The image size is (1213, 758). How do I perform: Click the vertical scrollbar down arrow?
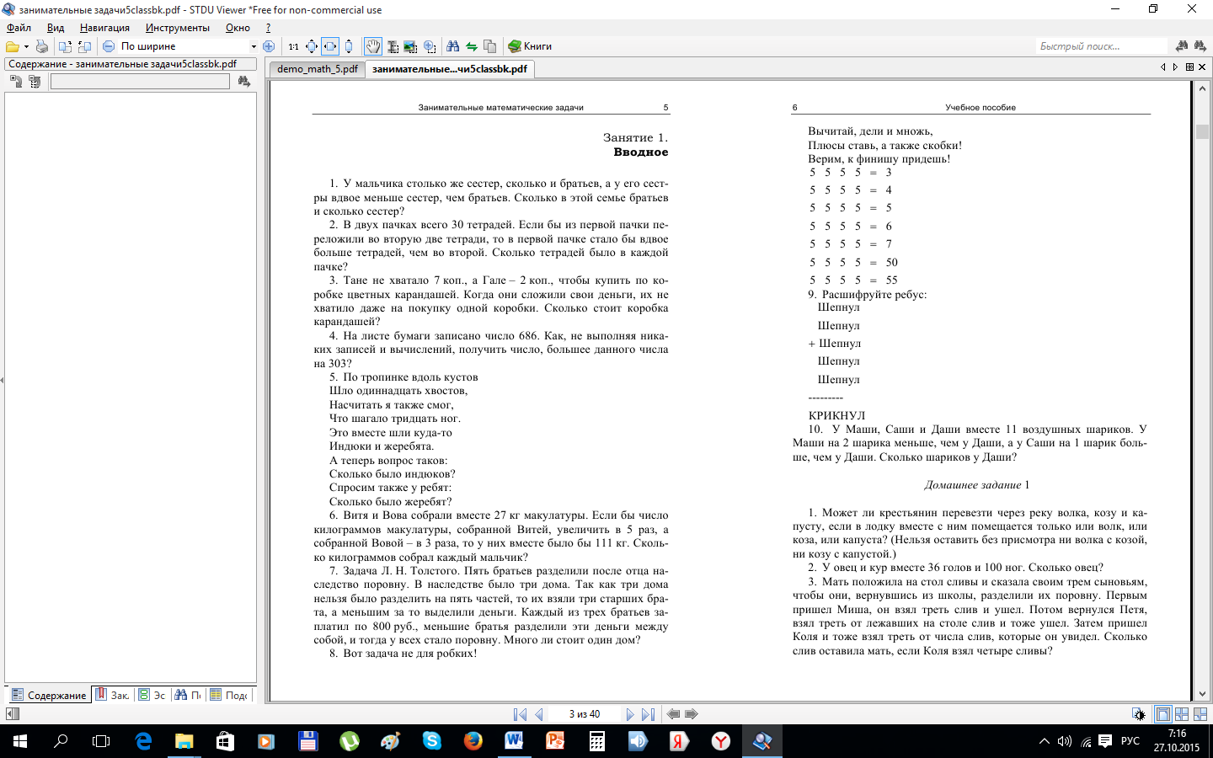pos(1202,695)
